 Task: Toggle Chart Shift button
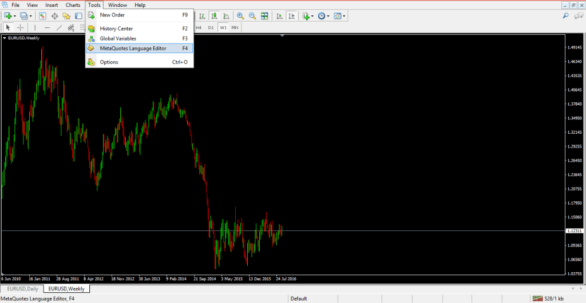tap(291, 15)
